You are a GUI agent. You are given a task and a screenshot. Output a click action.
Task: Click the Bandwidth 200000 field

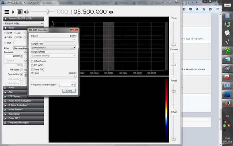(x=12, y=56)
